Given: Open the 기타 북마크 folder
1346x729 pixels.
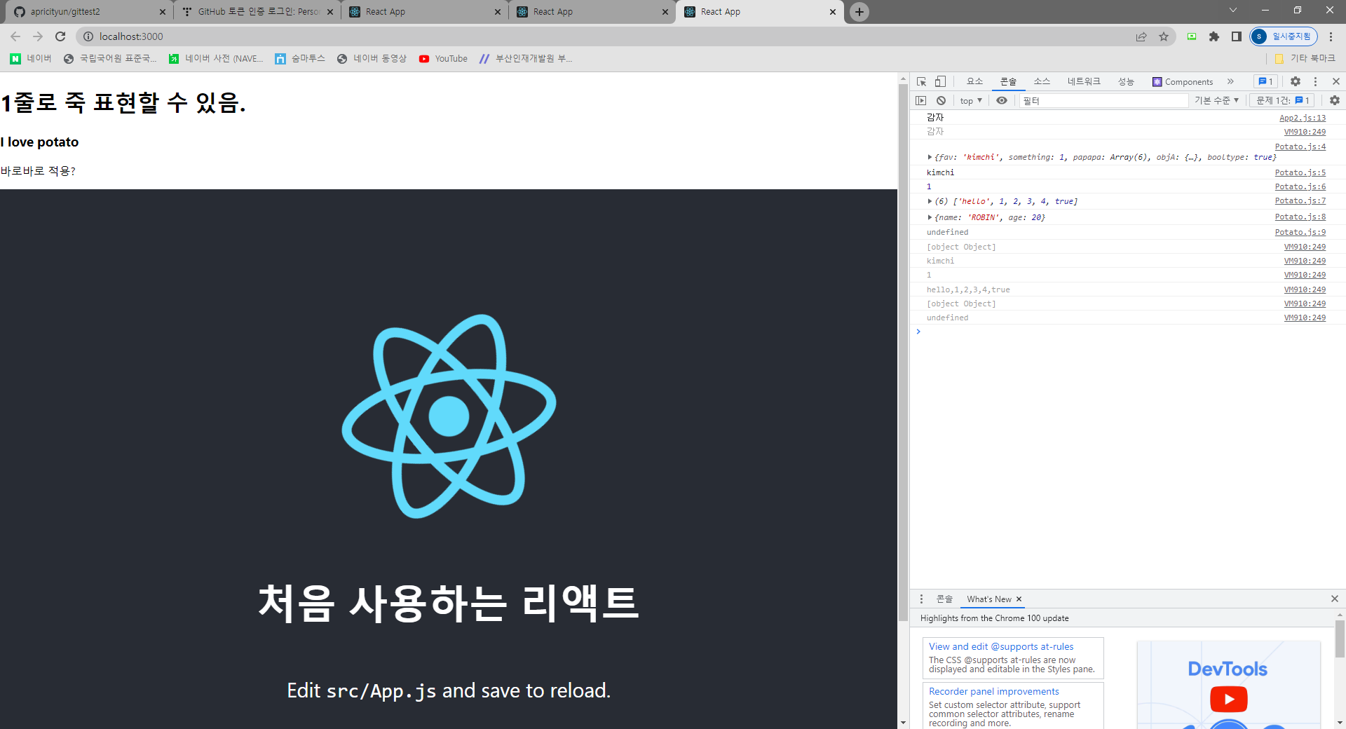Looking at the screenshot, I should point(1305,59).
